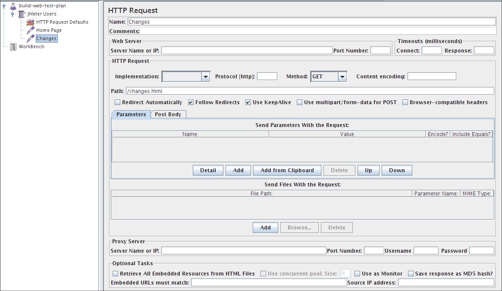Image resolution: width=502 pixels, height=291 pixels.
Task: Open the Method GET dropdown
Action: (342, 77)
